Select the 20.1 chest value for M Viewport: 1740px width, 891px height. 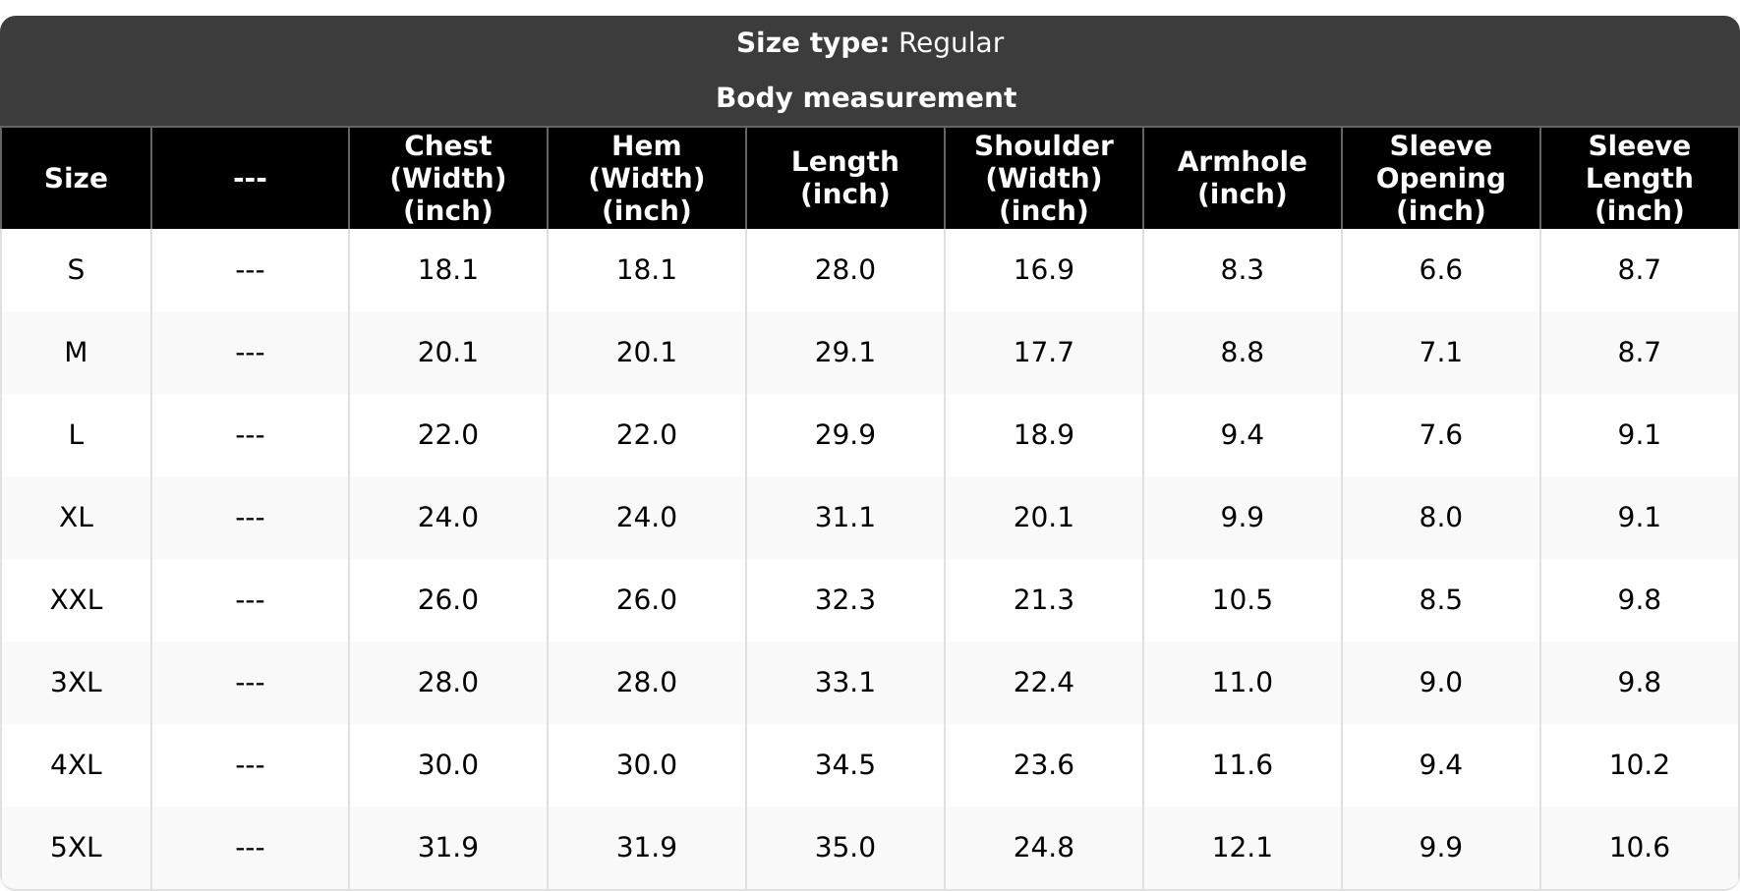[x=448, y=352]
